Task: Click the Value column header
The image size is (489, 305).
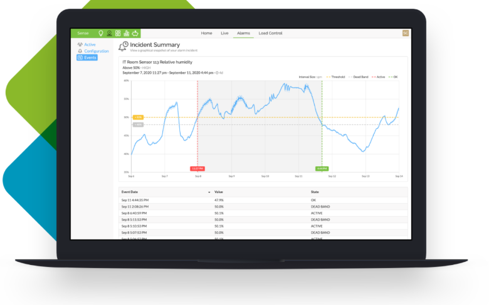Action: (x=219, y=192)
